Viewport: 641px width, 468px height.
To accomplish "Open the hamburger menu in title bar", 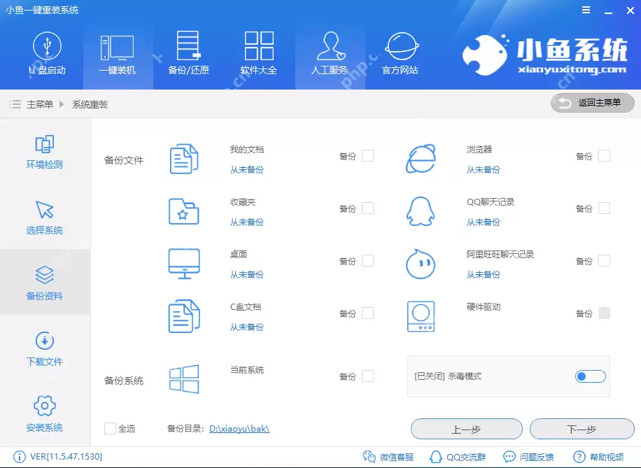I will [586, 10].
